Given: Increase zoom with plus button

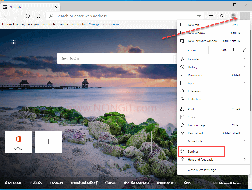Looking at the screenshot, I should [x=233, y=50].
